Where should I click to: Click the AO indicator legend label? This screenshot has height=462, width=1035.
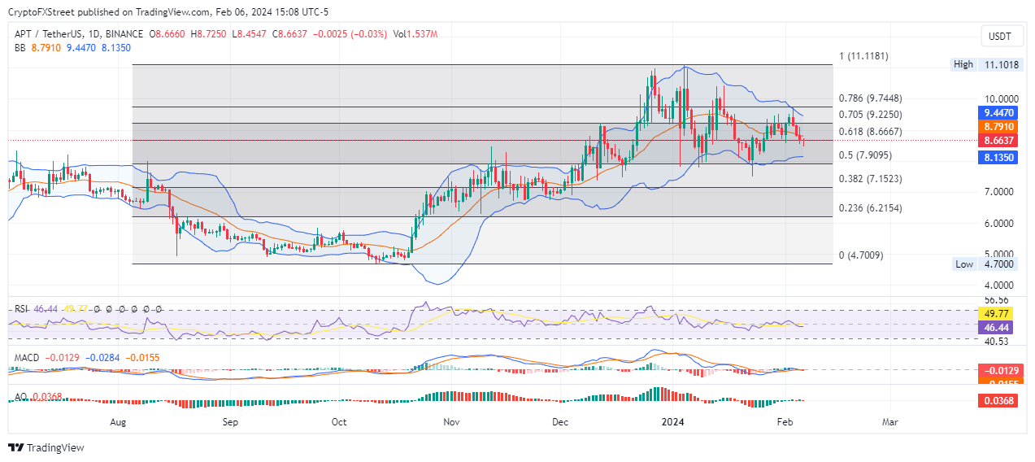click(21, 397)
